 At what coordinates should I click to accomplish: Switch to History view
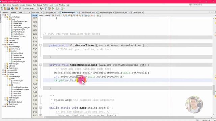click(48, 15)
